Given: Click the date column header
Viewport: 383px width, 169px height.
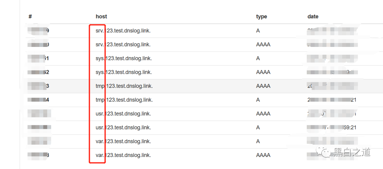Looking at the screenshot, I should (x=313, y=16).
